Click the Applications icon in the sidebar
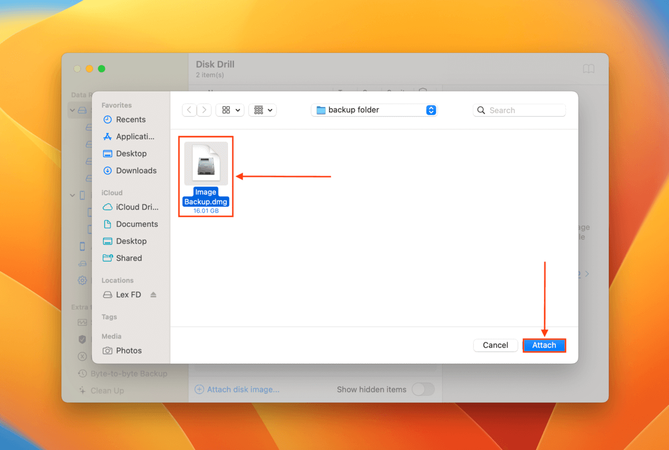This screenshot has width=669, height=450. pos(108,137)
